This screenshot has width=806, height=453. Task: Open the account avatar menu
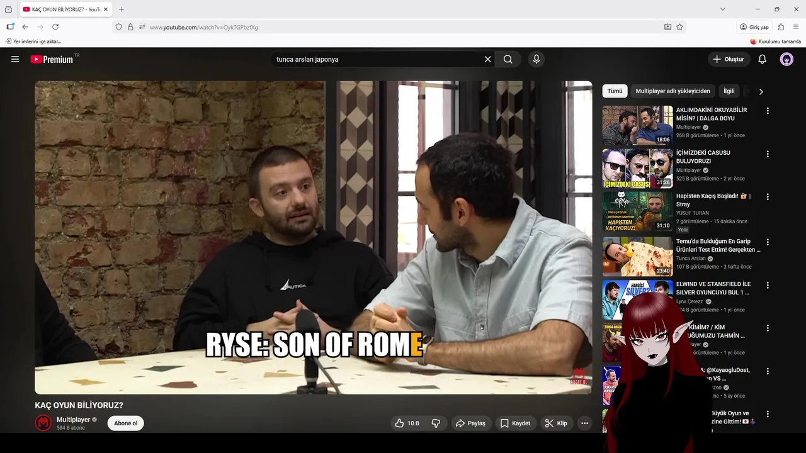coord(786,59)
